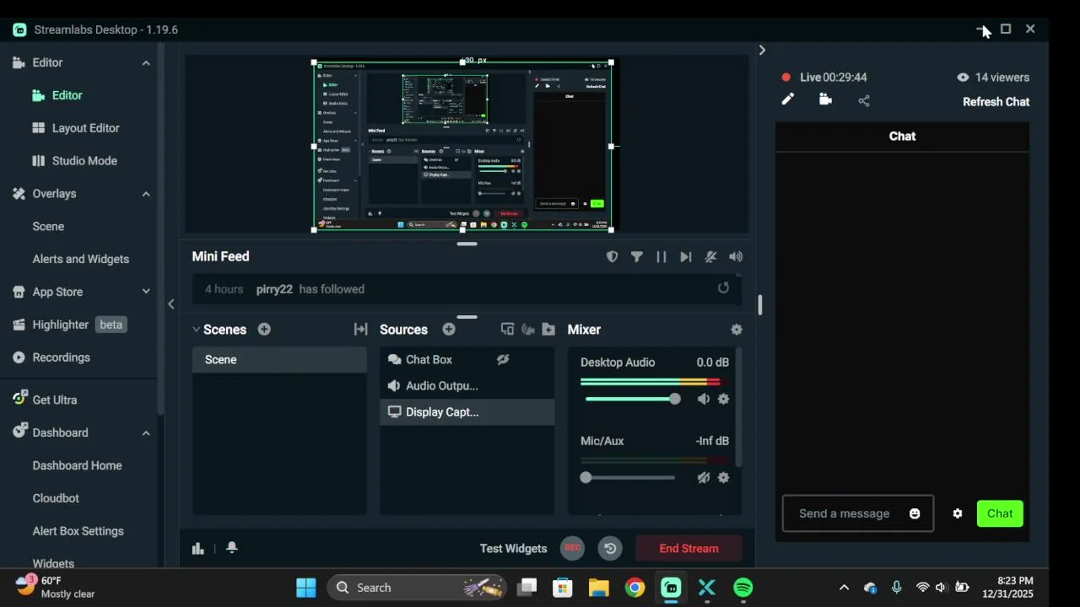Open Chrome from the taskbar
The height and width of the screenshot is (607, 1080).
click(634, 588)
